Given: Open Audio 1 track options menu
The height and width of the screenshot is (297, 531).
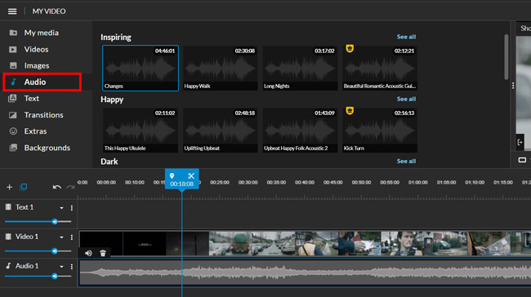Looking at the screenshot, I should coord(71,267).
